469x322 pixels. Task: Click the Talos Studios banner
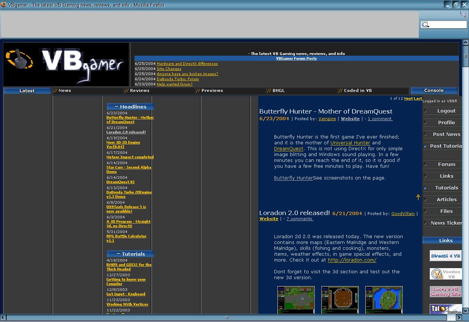click(x=446, y=309)
